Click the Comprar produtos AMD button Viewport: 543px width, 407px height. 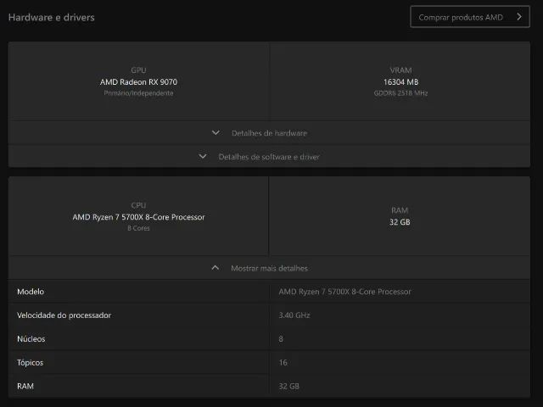pos(470,17)
